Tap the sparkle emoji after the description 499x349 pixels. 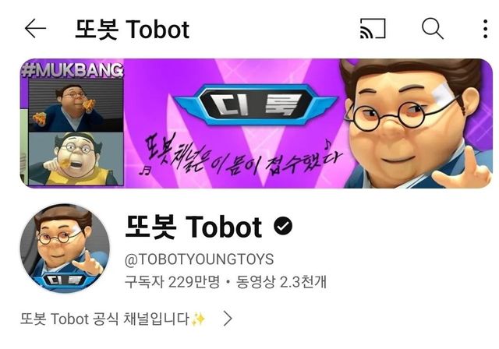198,319
